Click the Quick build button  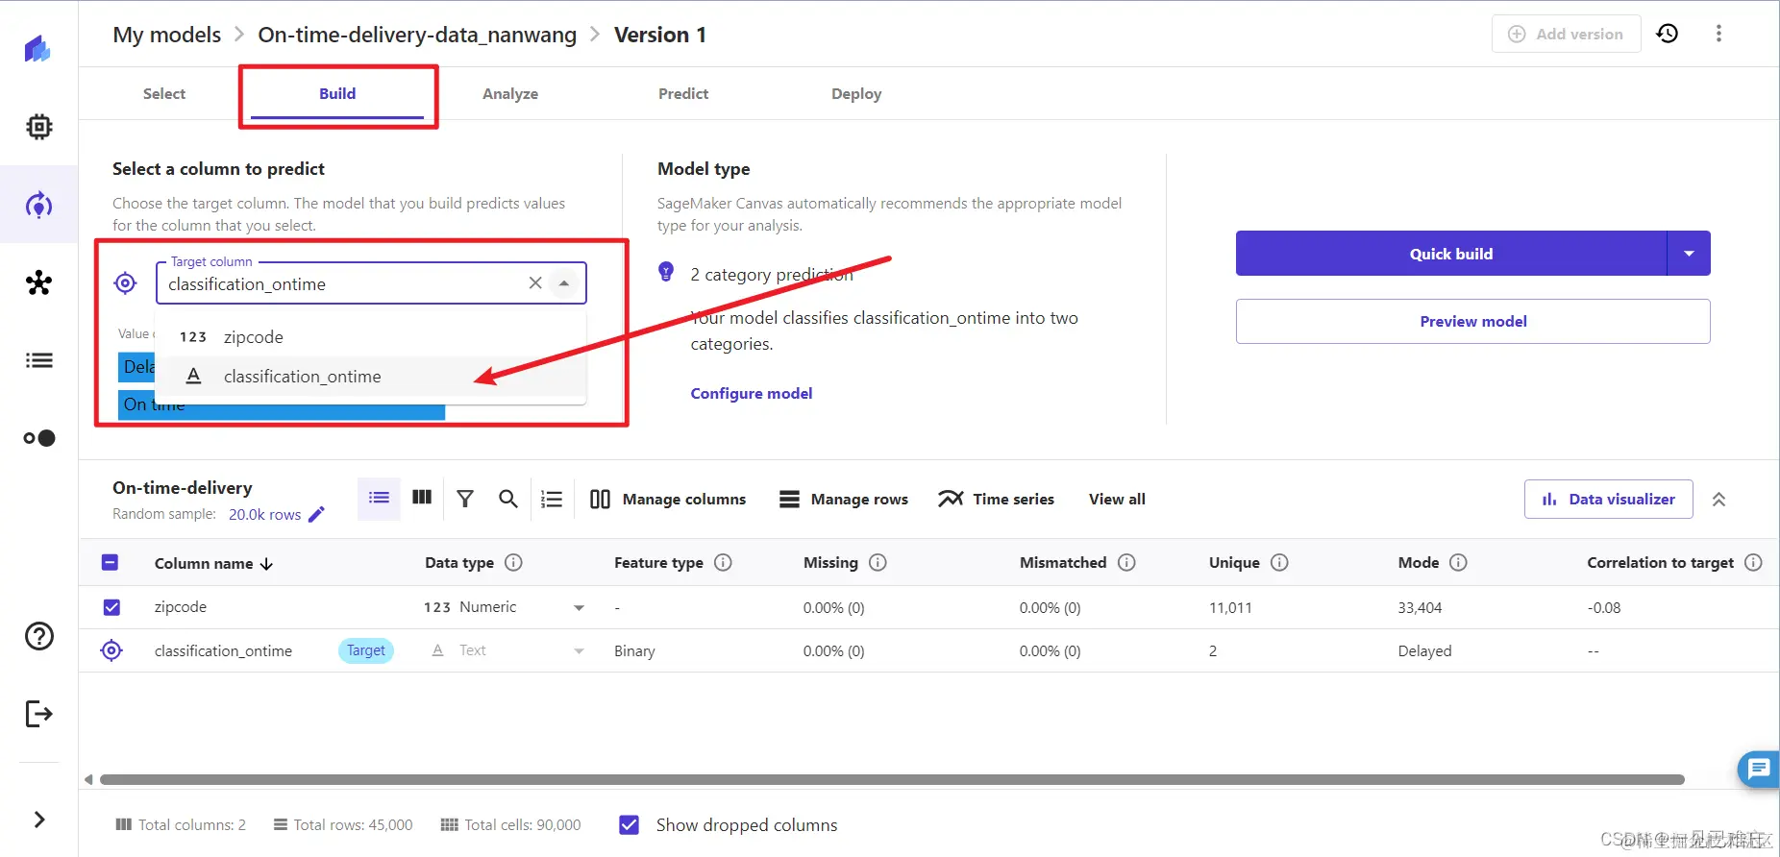(1451, 254)
